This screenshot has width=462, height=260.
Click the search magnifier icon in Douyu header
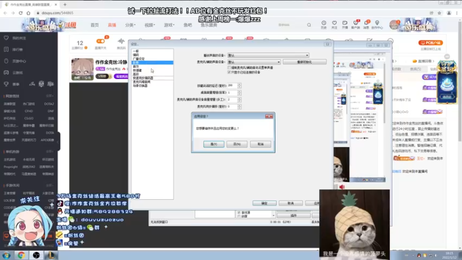[x=309, y=25]
